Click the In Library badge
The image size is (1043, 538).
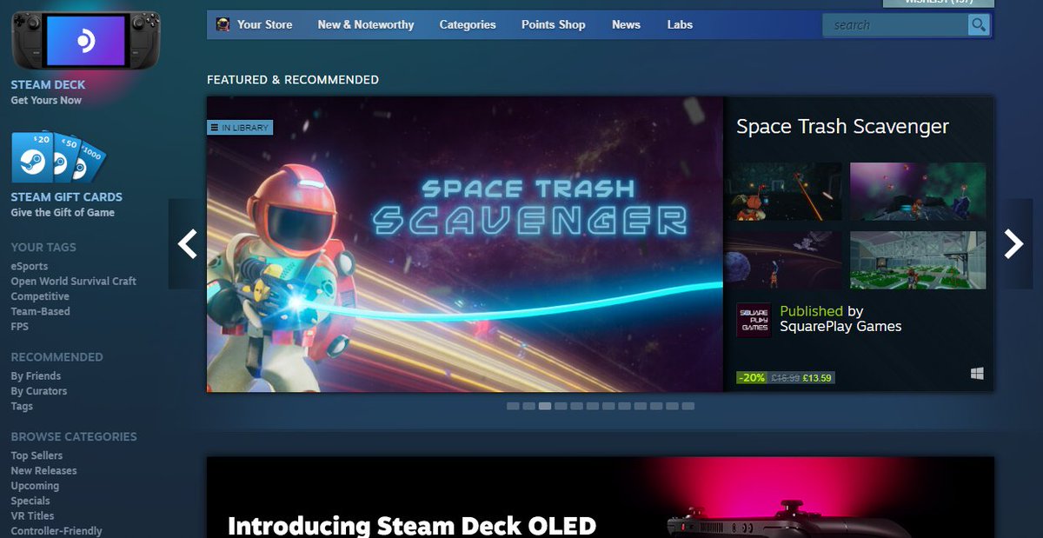240,128
